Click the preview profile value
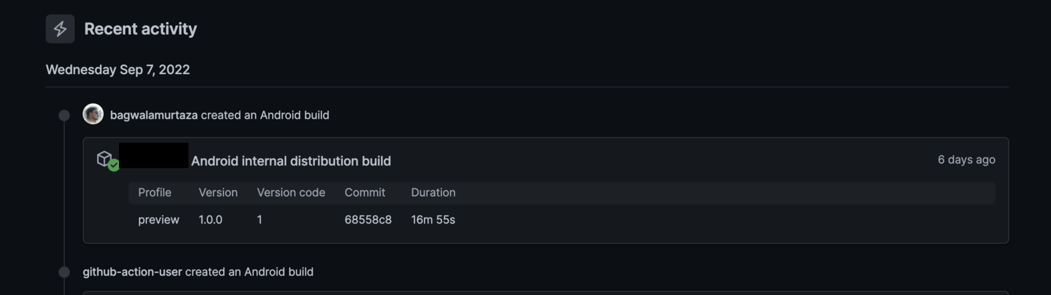Screen dimensions: 1051x295 pyautogui.click(x=158, y=220)
